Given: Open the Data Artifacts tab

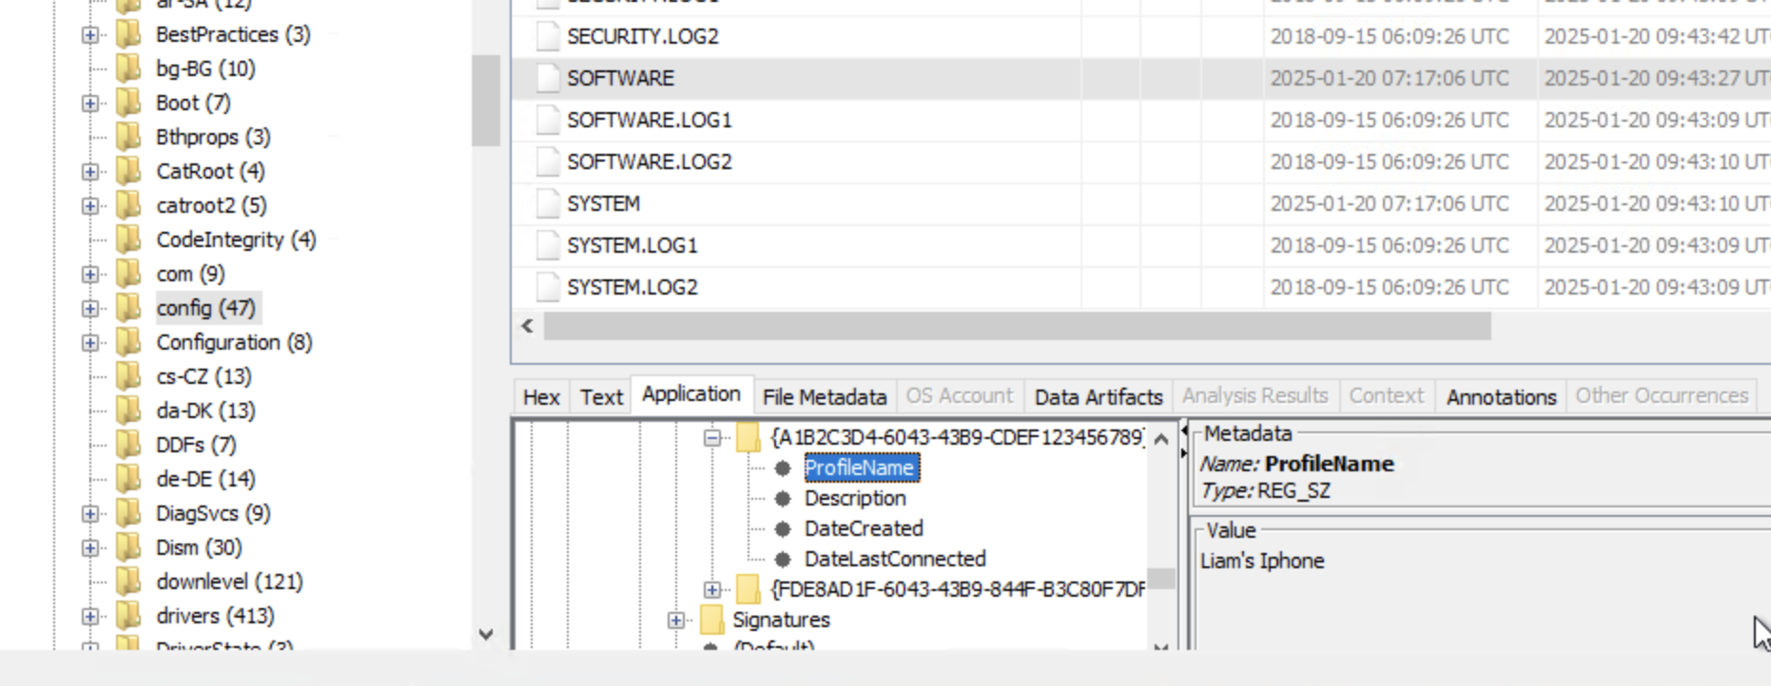Looking at the screenshot, I should pyautogui.click(x=1099, y=396).
